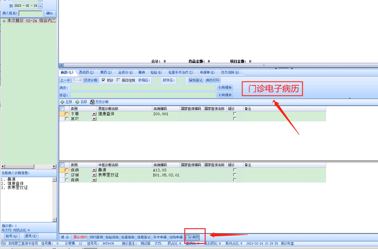This screenshot has width=378, height=249.
Task: Open the 草药(3) tab
Action: click(x=106, y=72)
